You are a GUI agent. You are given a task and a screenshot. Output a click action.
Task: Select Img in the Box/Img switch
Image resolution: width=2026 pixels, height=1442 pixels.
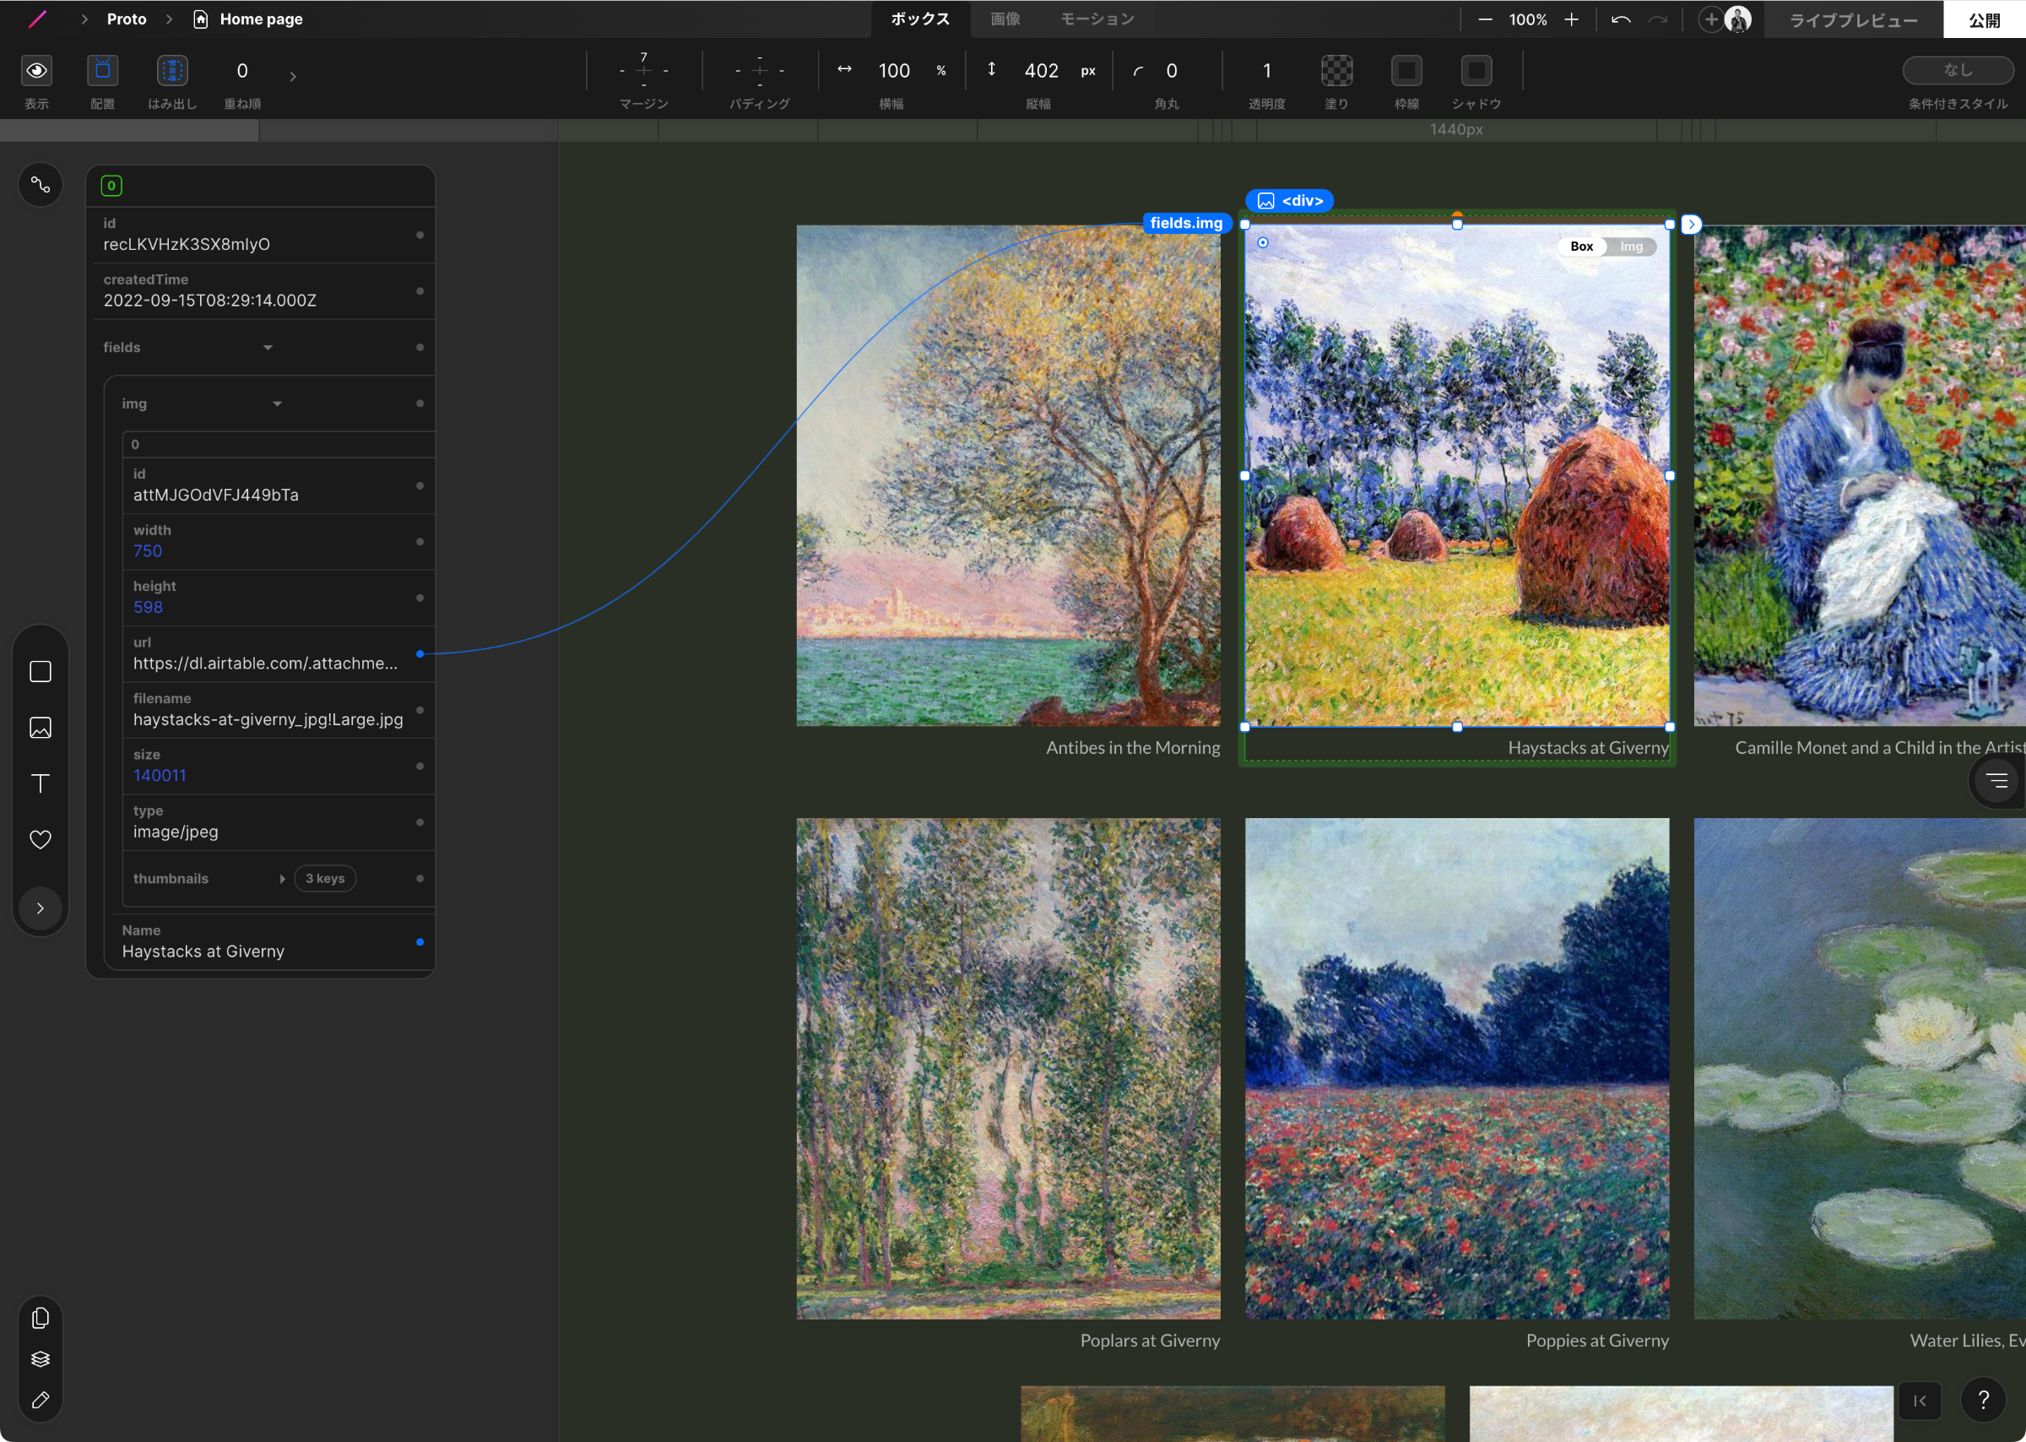pos(1631,247)
